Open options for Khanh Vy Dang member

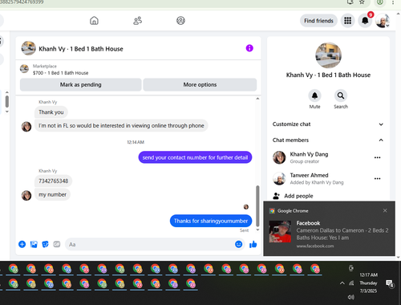377,157
